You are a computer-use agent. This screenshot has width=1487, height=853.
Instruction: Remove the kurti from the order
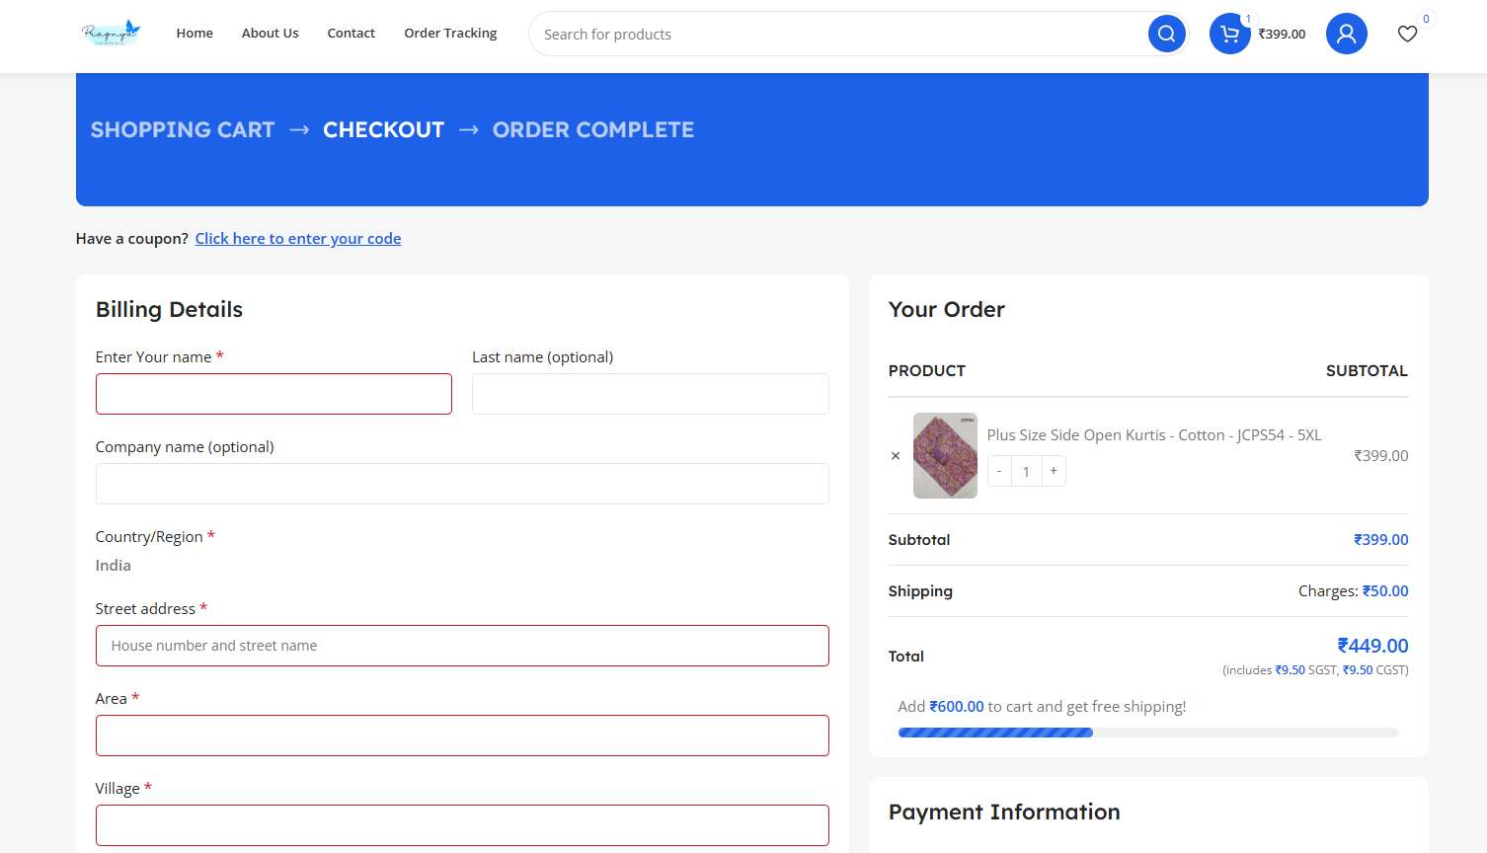896,456
